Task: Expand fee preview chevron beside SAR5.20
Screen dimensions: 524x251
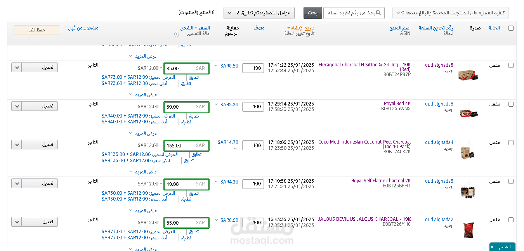Action: click(216, 105)
